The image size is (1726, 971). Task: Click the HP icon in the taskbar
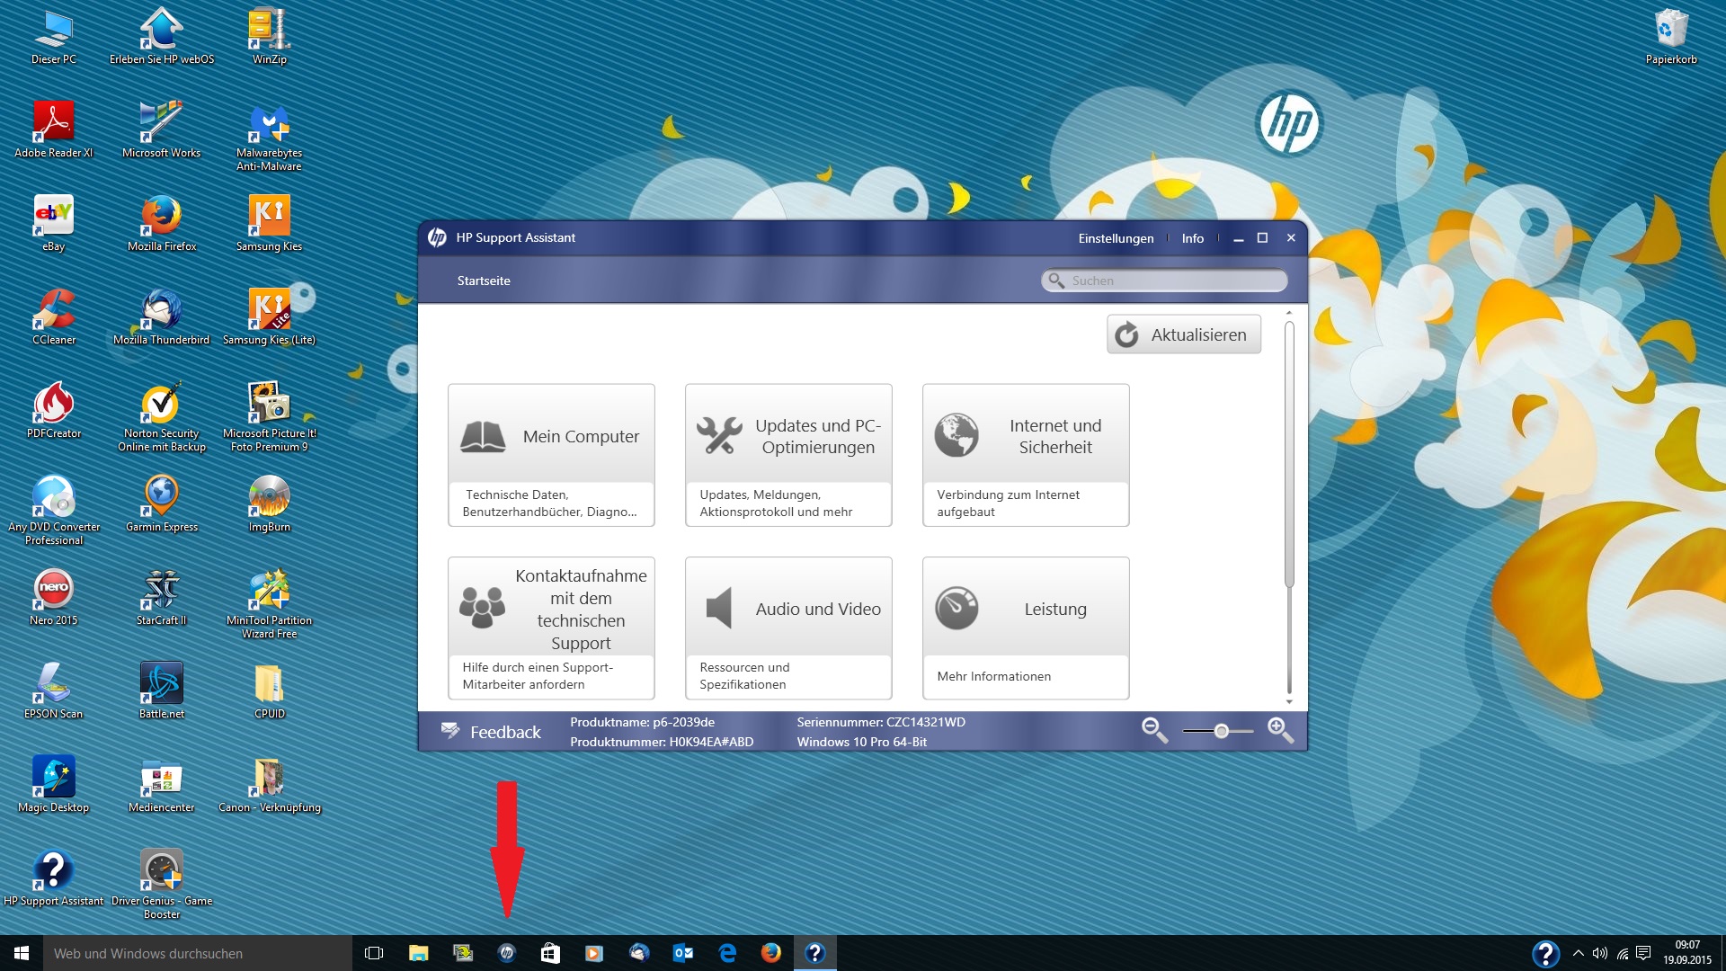(x=506, y=953)
